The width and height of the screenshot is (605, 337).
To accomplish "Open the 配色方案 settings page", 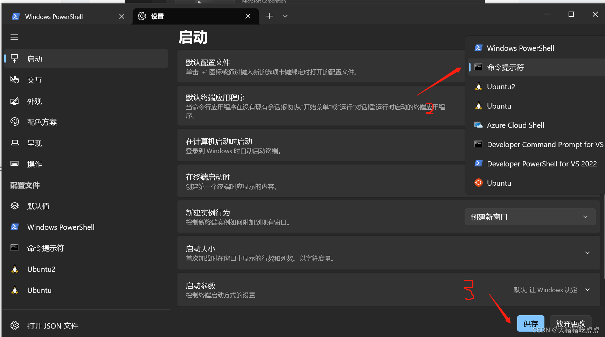I will (86, 122).
